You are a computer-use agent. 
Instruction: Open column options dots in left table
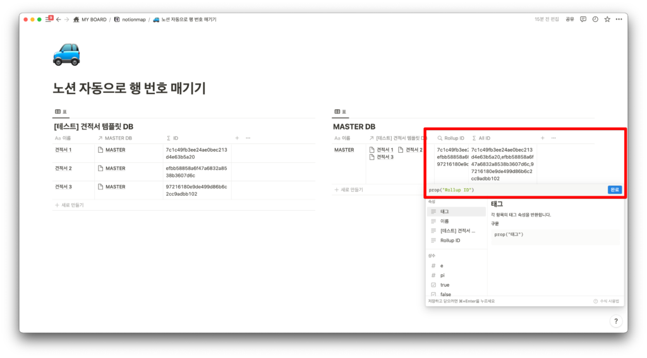pyautogui.click(x=248, y=138)
